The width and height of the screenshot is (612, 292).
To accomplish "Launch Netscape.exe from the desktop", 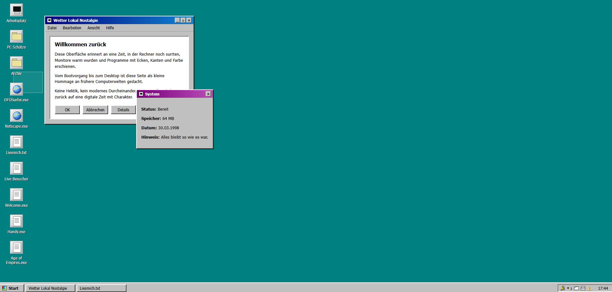I will click(16, 116).
